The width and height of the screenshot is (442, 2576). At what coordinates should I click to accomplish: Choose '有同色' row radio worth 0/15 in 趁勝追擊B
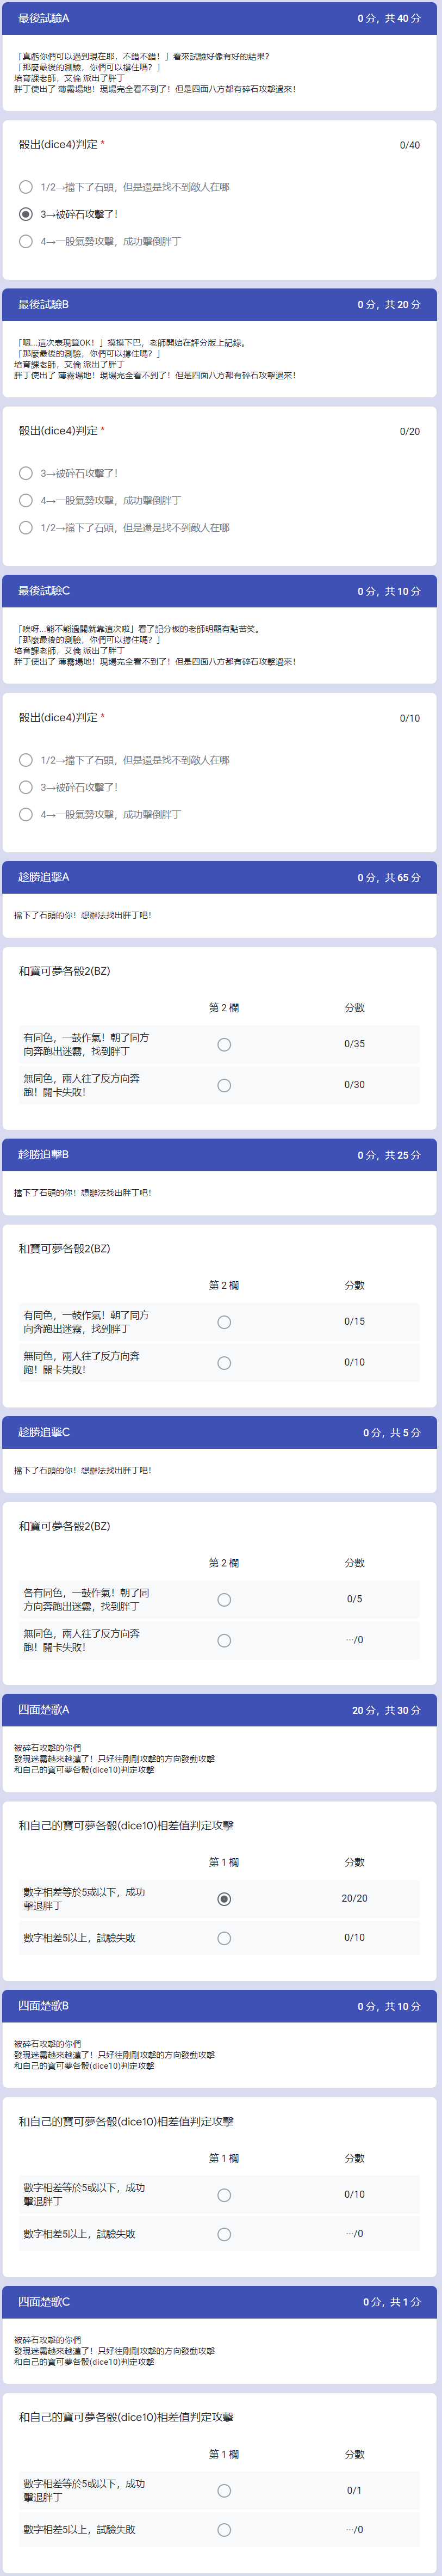(224, 1322)
